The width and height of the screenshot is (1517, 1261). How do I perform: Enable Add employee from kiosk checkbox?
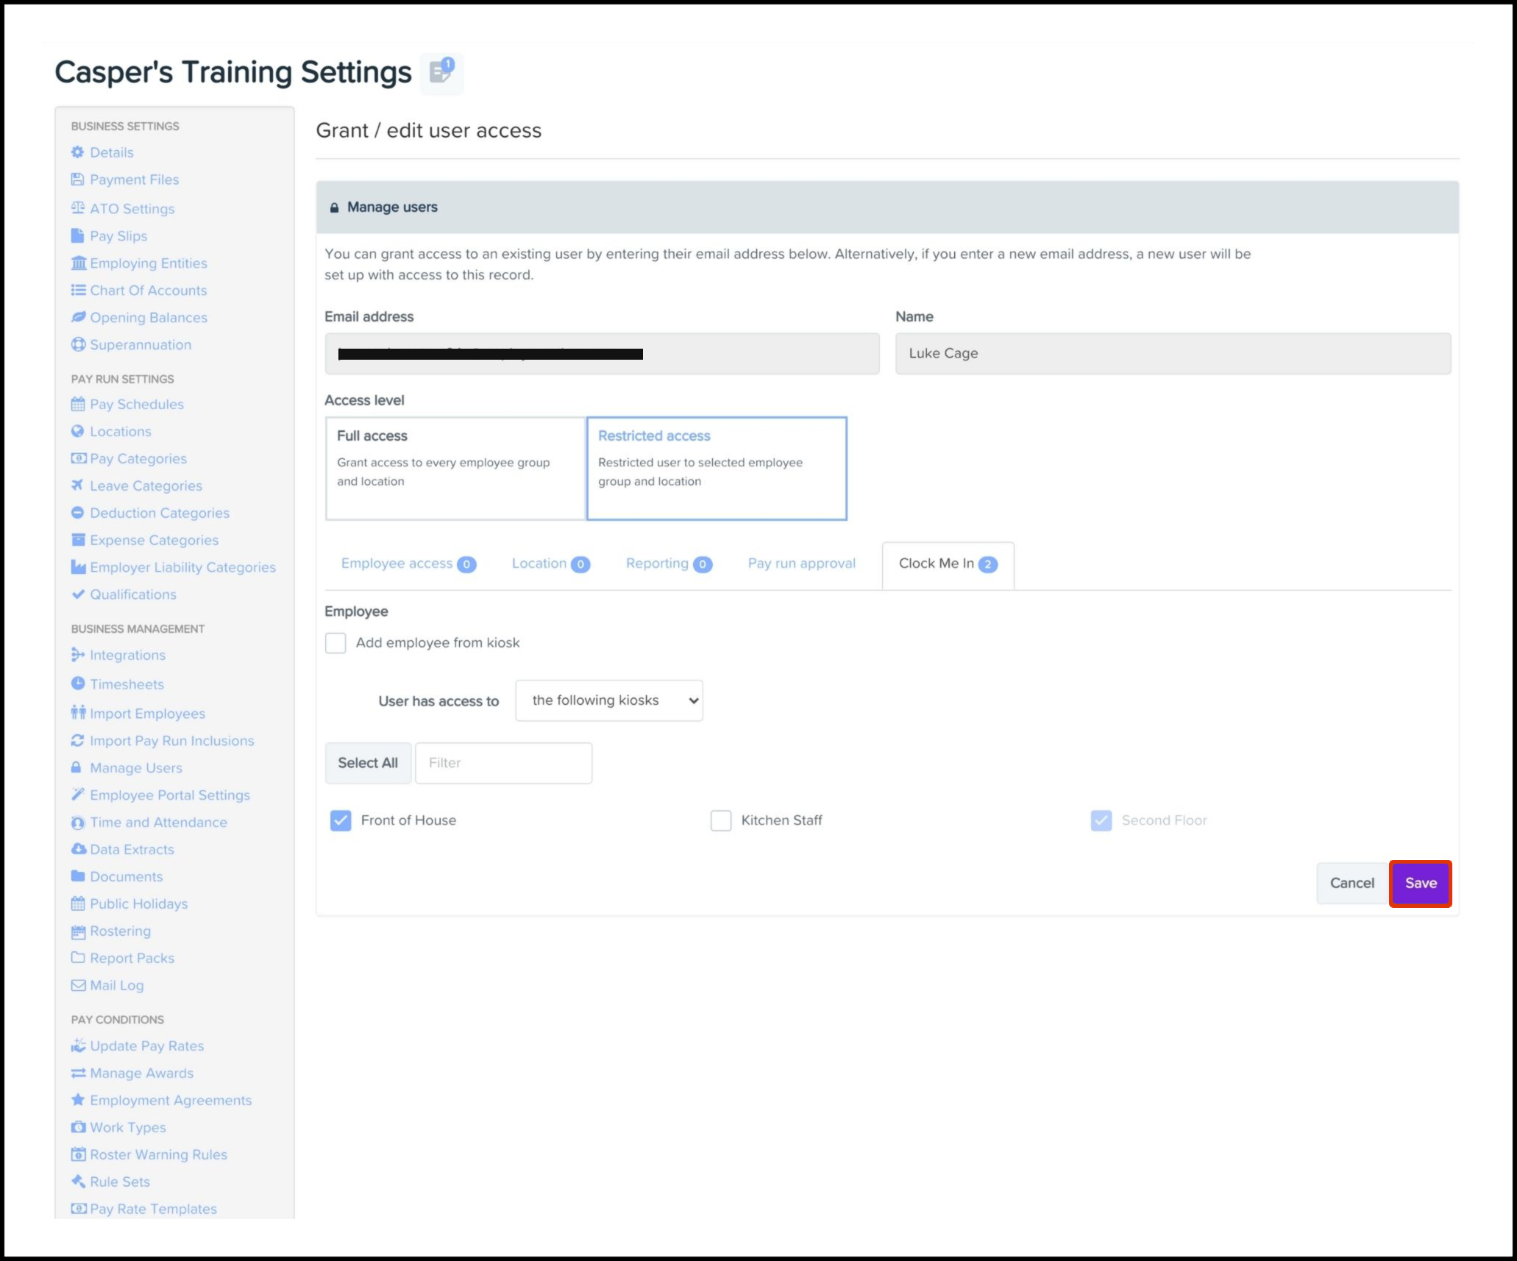pos(335,642)
